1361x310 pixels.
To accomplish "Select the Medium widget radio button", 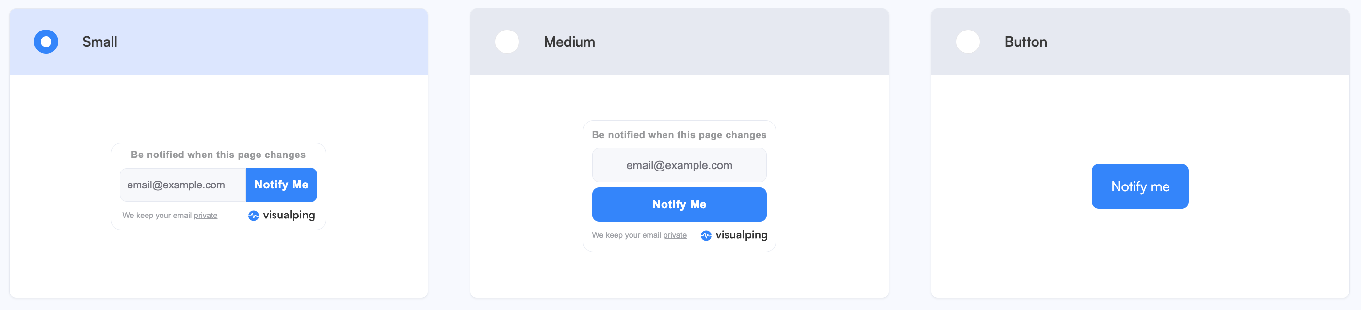I will 507,42.
